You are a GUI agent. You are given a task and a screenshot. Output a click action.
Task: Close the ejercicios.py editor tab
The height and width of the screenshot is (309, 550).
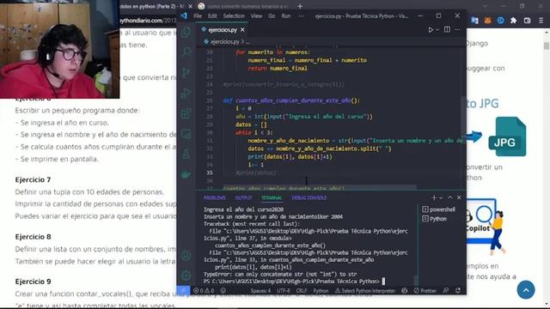point(242,30)
